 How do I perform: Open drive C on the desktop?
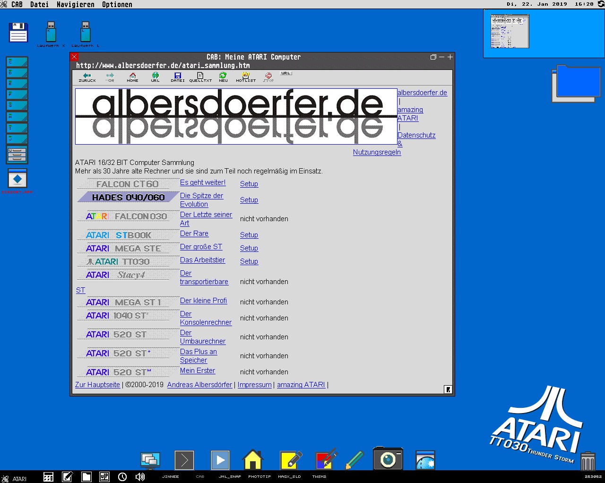click(17, 62)
